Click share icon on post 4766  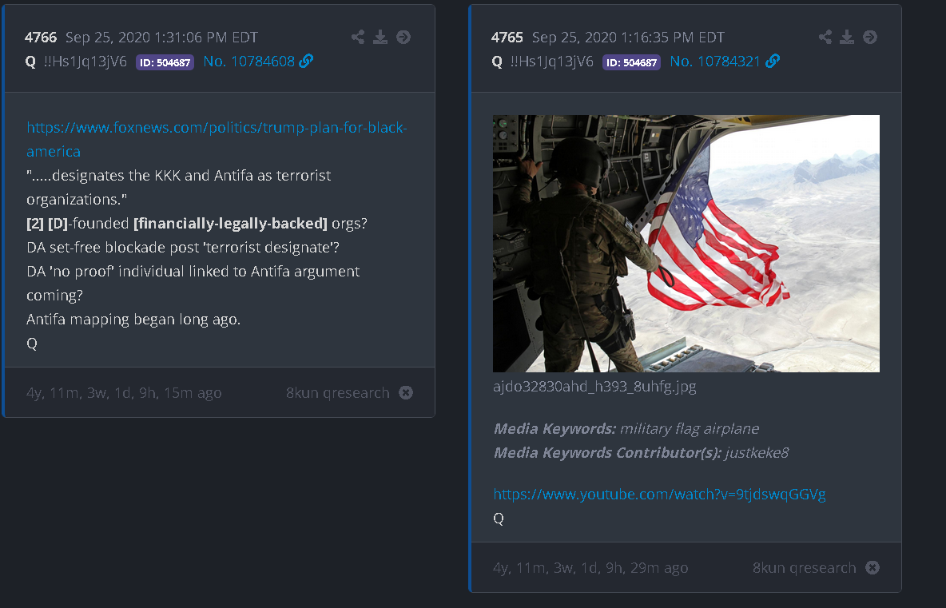[x=358, y=38]
